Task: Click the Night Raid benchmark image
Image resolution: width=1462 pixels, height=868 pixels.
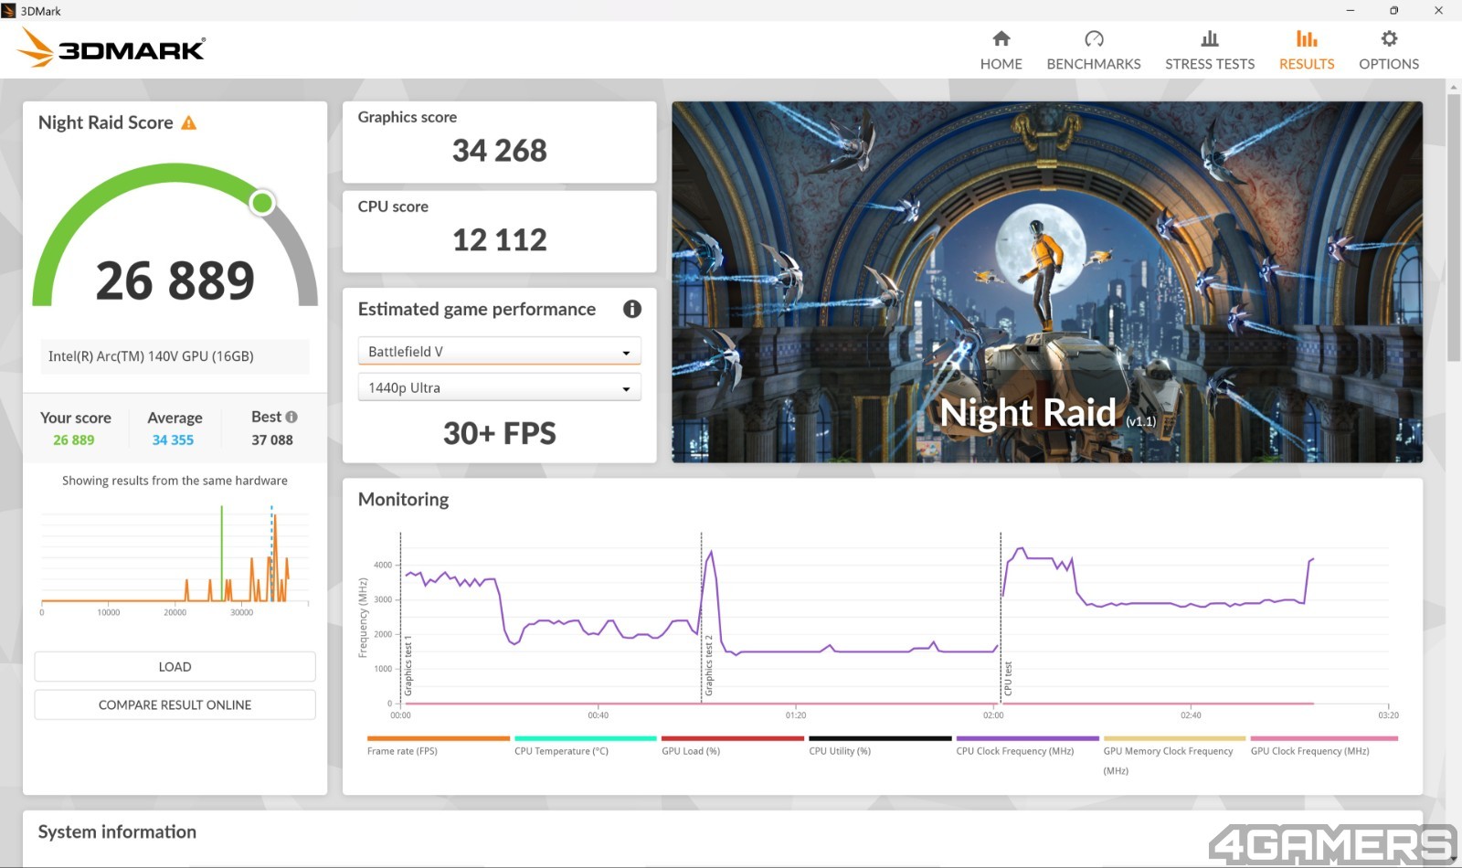Action: pos(1046,281)
